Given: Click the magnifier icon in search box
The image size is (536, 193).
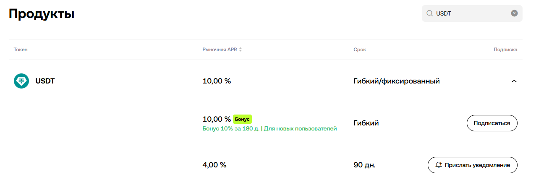Looking at the screenshot, I should pyautogui.click(x=429, y=13).
